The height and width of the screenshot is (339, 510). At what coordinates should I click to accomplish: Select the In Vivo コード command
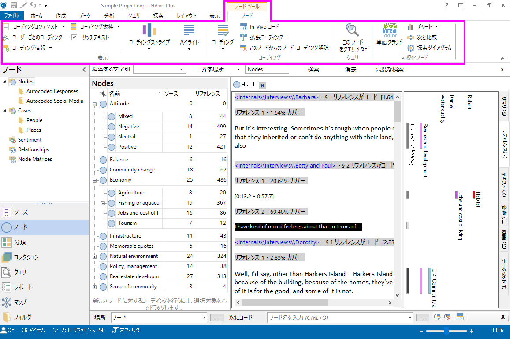coord(260,27)
